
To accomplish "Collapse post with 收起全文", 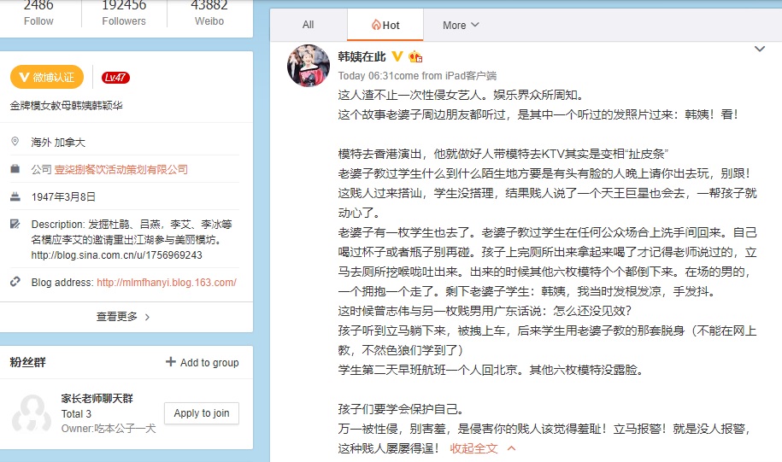I will tap(482, 448).
